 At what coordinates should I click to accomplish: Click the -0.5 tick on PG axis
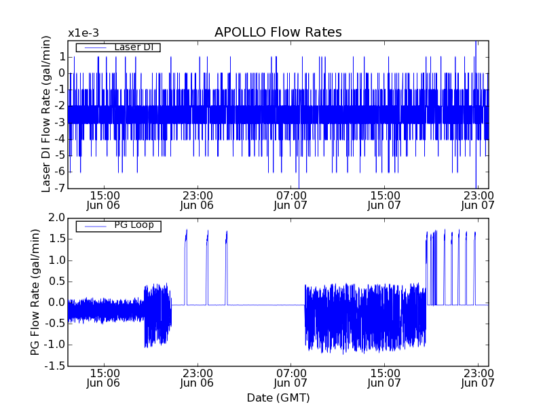point(55,324)
